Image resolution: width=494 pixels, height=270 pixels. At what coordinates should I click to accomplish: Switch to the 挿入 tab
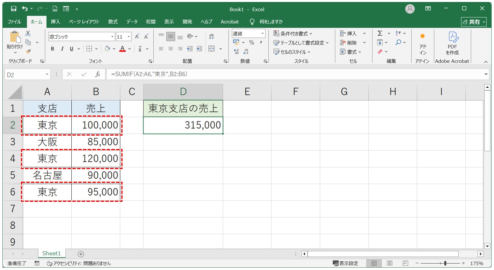[x=56, y=22]
